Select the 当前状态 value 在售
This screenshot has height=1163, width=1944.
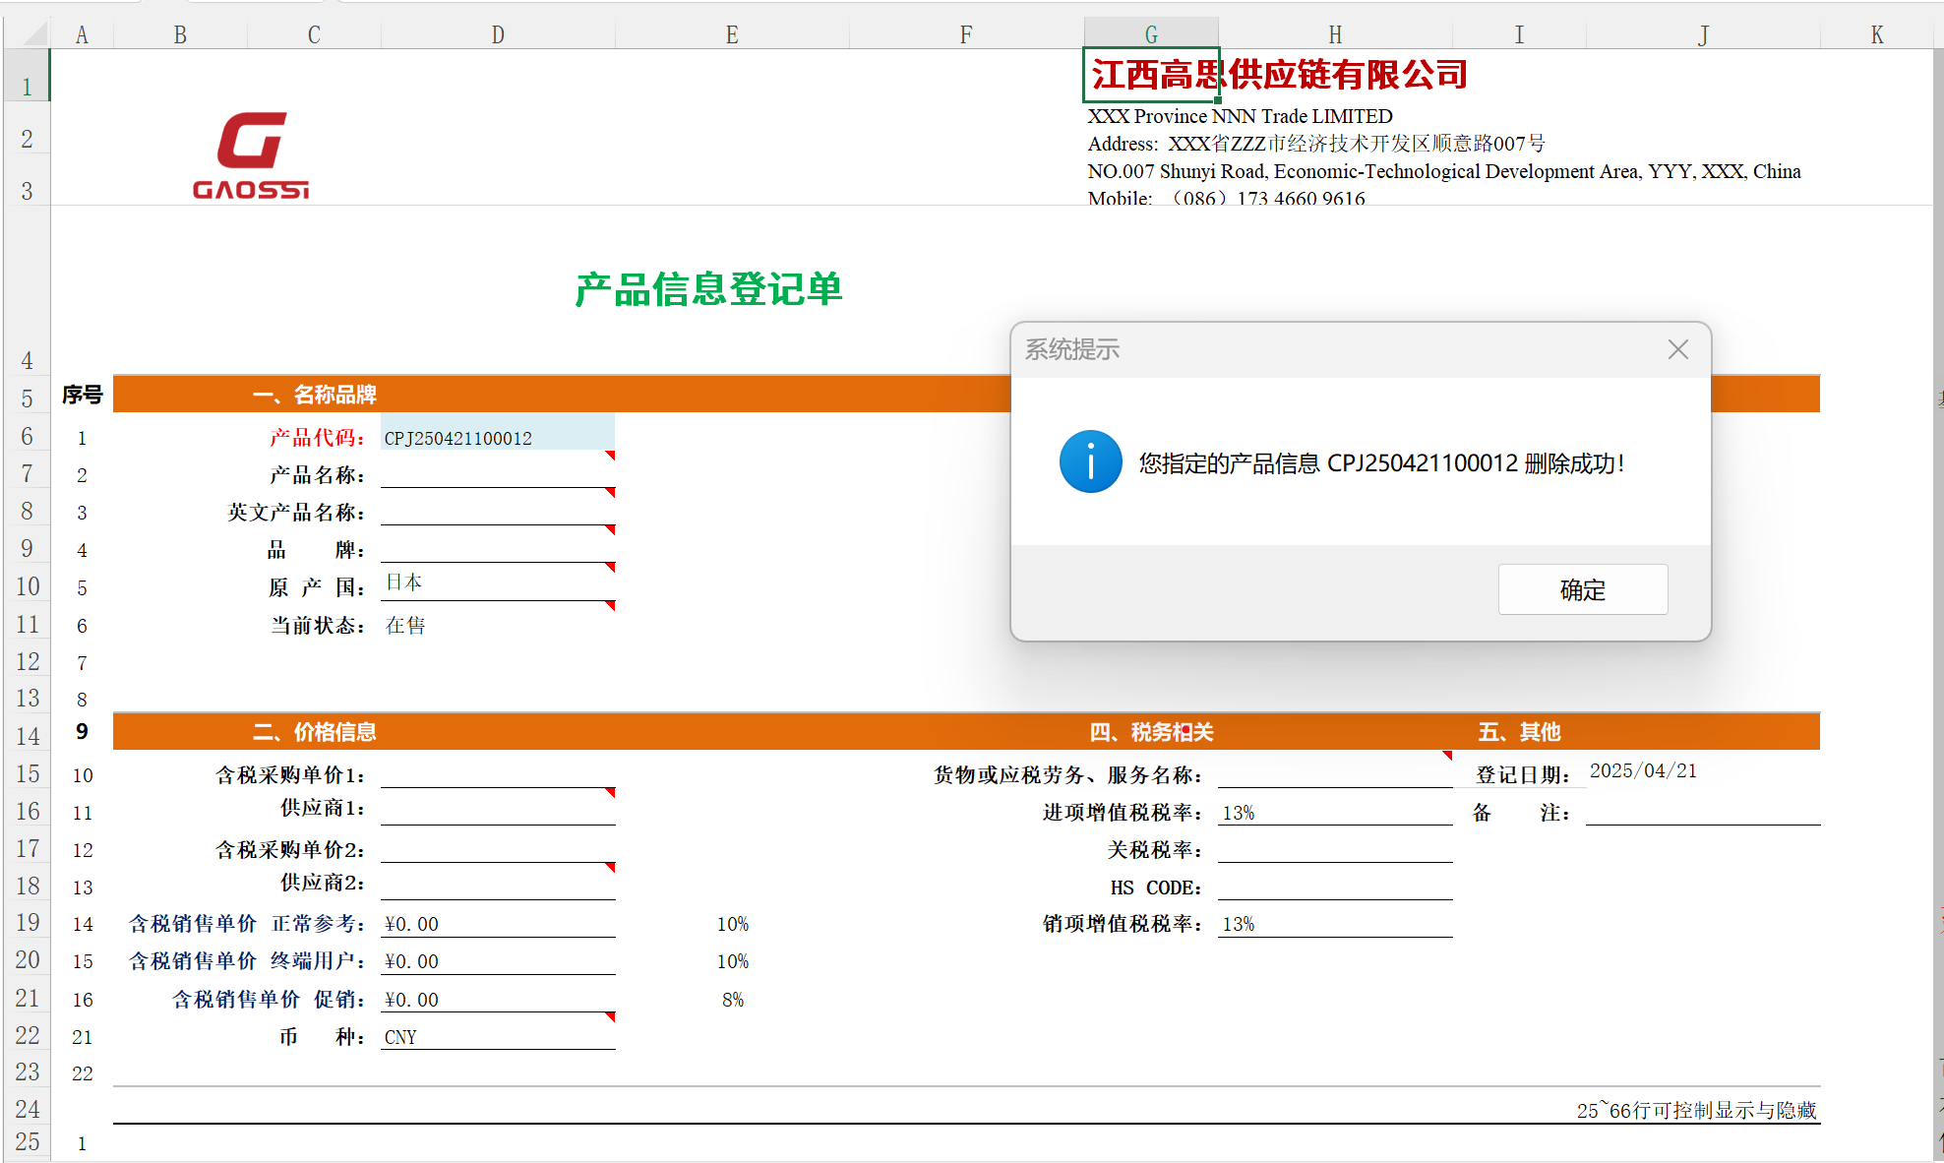pyautogui.click(x=405, y=626)
